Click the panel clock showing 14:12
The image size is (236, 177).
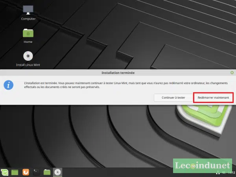click(232, 173)
